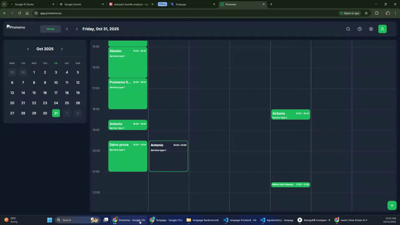This screenshot has height=225, width=400.
Task: Click the Promemo logo
Action: [16, 27]
